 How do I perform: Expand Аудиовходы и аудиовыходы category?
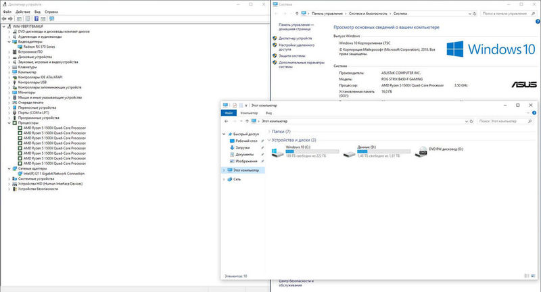point(9,36)
